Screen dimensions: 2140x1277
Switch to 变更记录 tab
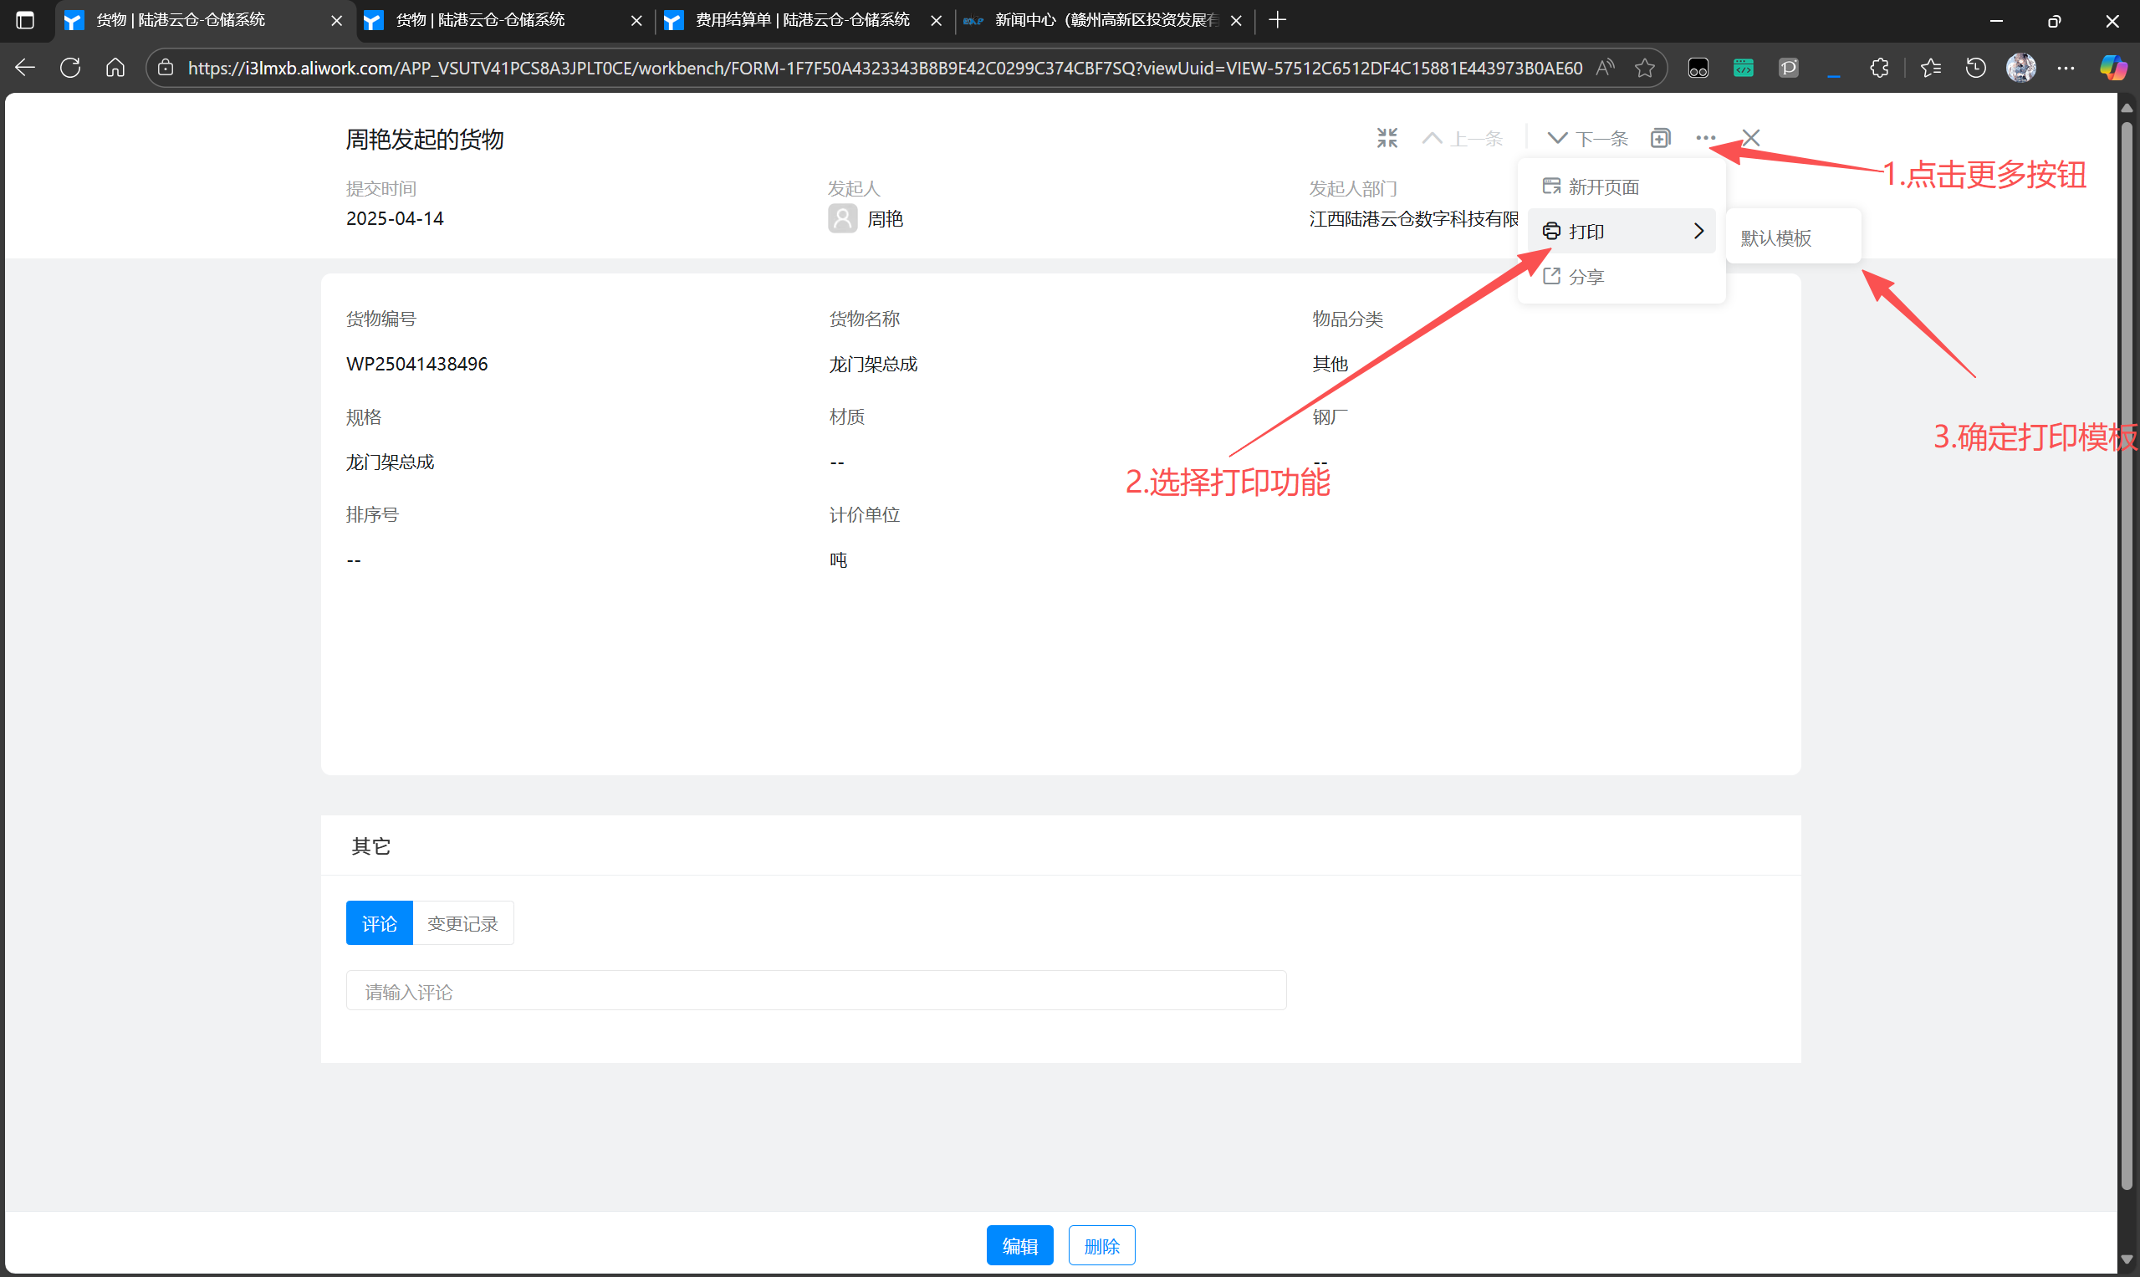pyautogui.click(x=462, y=923)
